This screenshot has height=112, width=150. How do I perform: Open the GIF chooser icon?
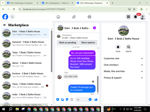point(72,99)
